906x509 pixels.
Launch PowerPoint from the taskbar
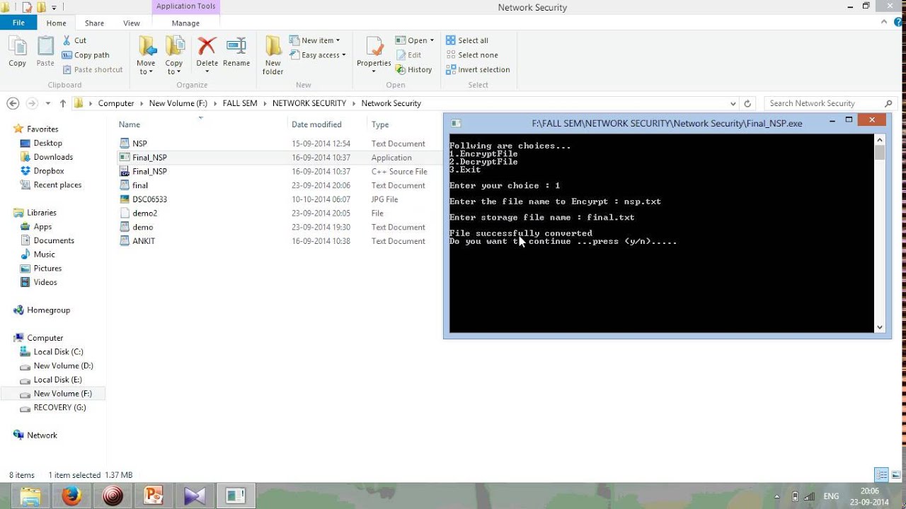(x=154, y=496)
